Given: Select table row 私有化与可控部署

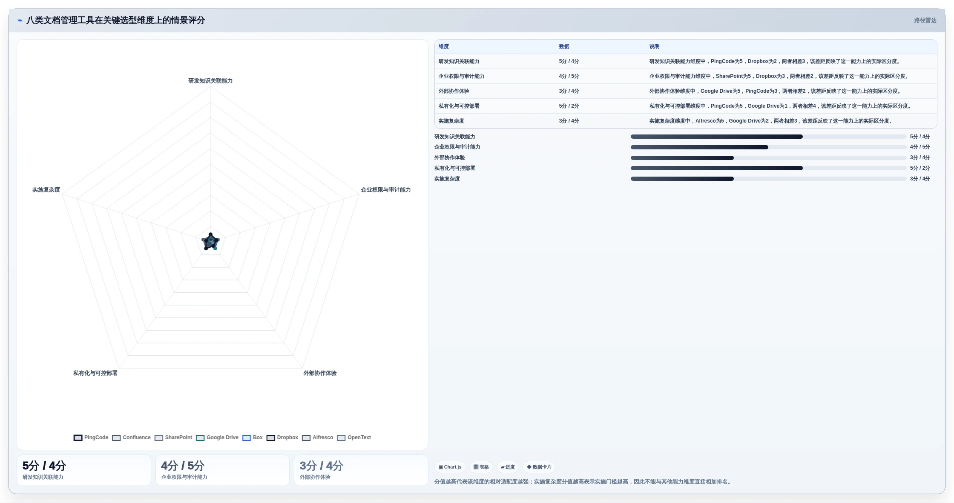Looking at the screenshot, I should coord(686,106).
